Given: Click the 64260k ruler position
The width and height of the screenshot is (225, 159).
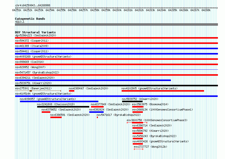Looking at the screenshot, I should tap(117, 10).
